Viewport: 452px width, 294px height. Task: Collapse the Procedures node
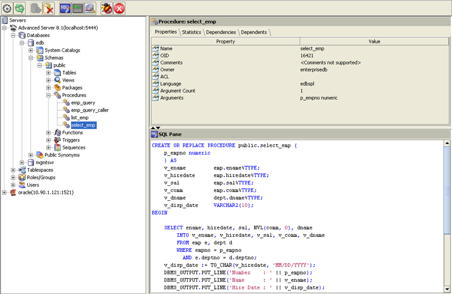(x=49, y=95)
